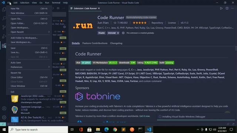
Task: Click Save As... in File menu
Action: [x=29, y=52]
